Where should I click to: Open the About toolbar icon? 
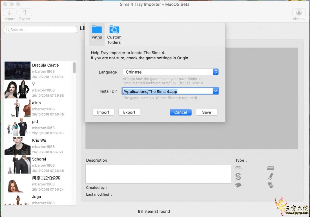(x=299, y=12)
